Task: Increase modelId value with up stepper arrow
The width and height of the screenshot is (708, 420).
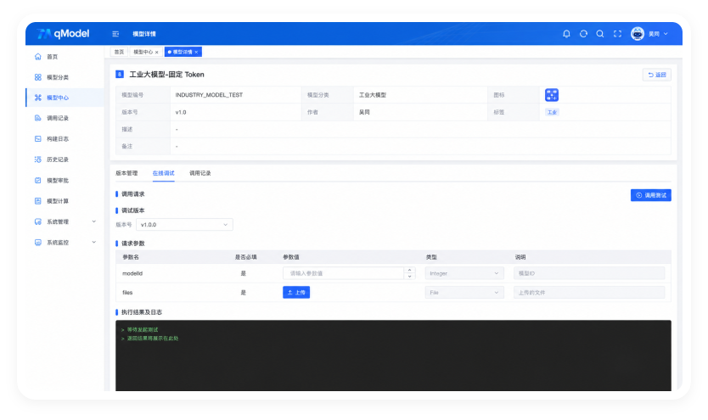Action: pos(409,270)
